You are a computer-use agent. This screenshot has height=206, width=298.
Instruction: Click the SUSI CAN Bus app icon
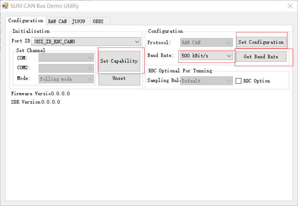click(x=5, y=6)
